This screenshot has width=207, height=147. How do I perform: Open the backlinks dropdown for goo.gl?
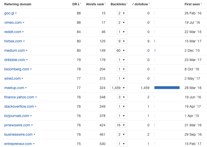click(122, 13)
